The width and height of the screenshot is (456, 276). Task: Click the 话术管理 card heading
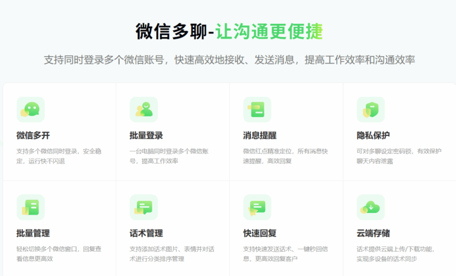click(146, 233)
